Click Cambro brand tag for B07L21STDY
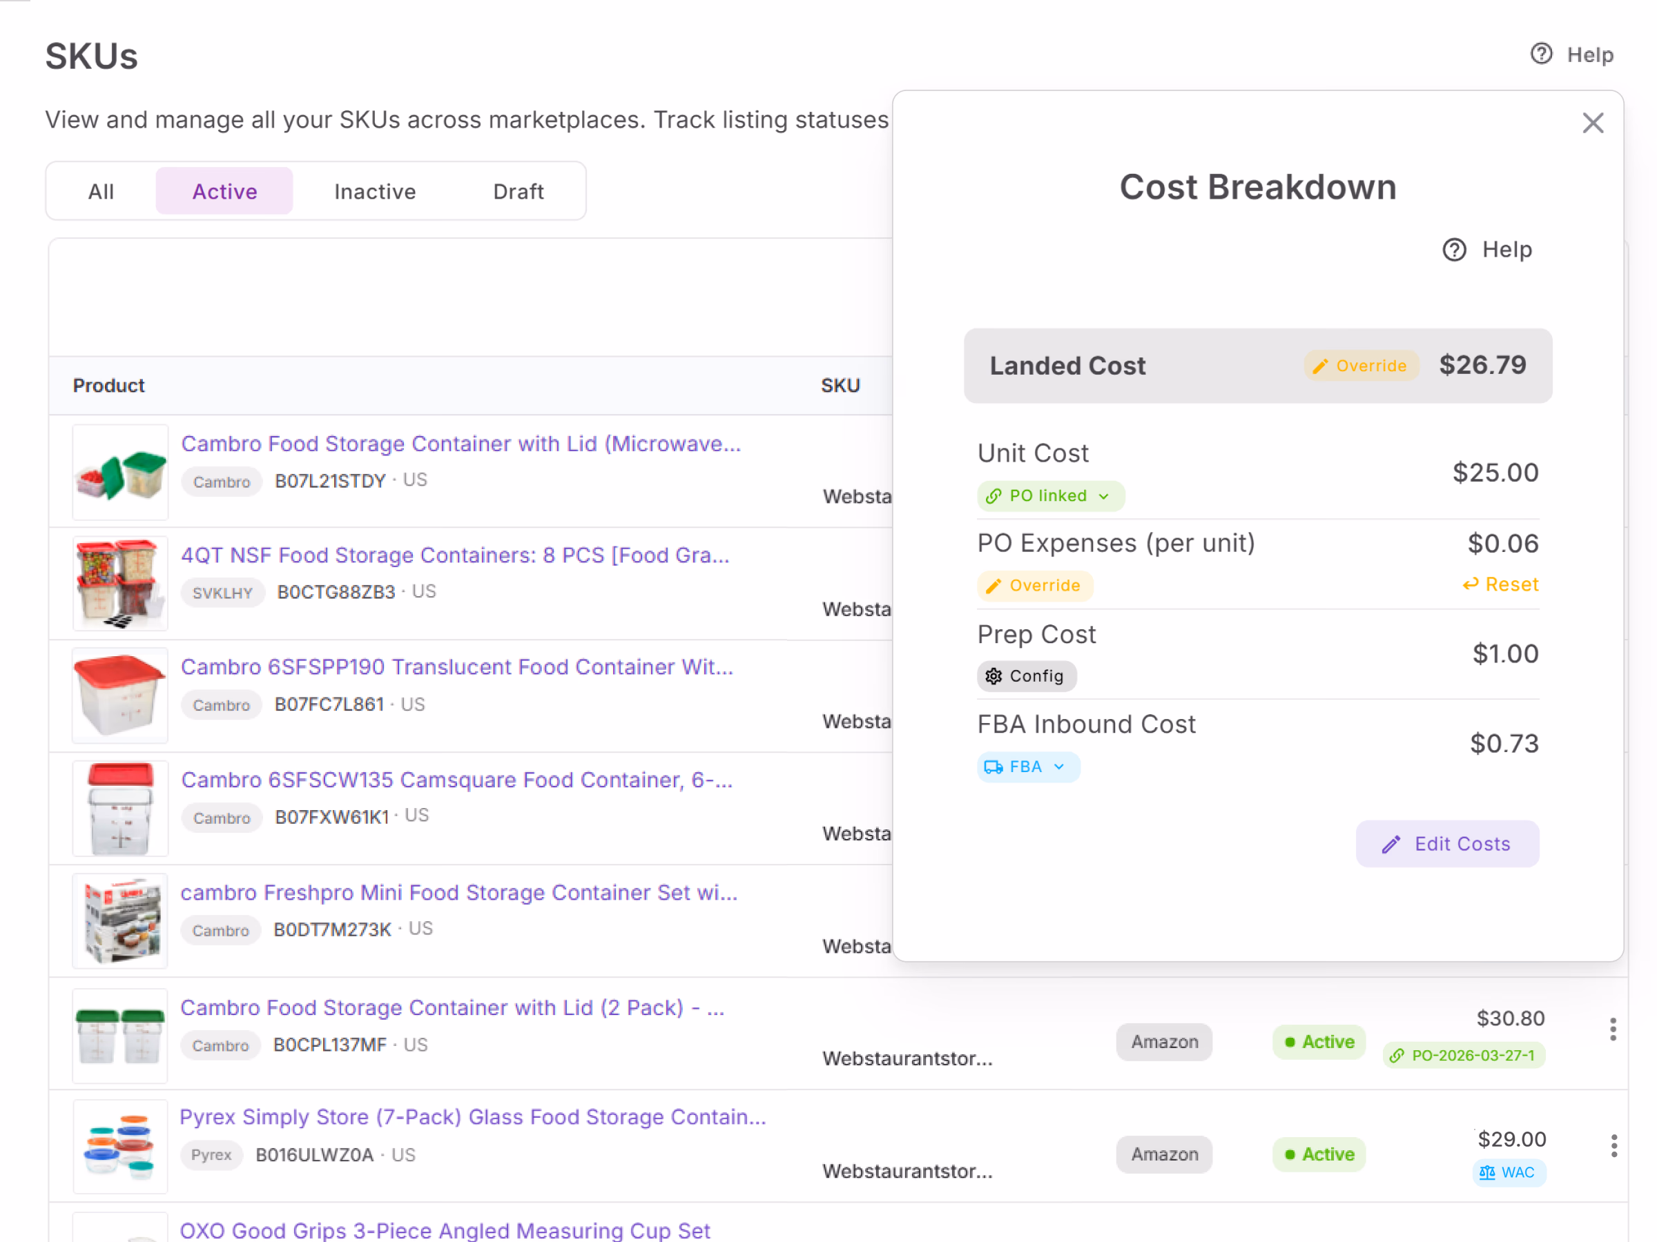 [222, 482]
